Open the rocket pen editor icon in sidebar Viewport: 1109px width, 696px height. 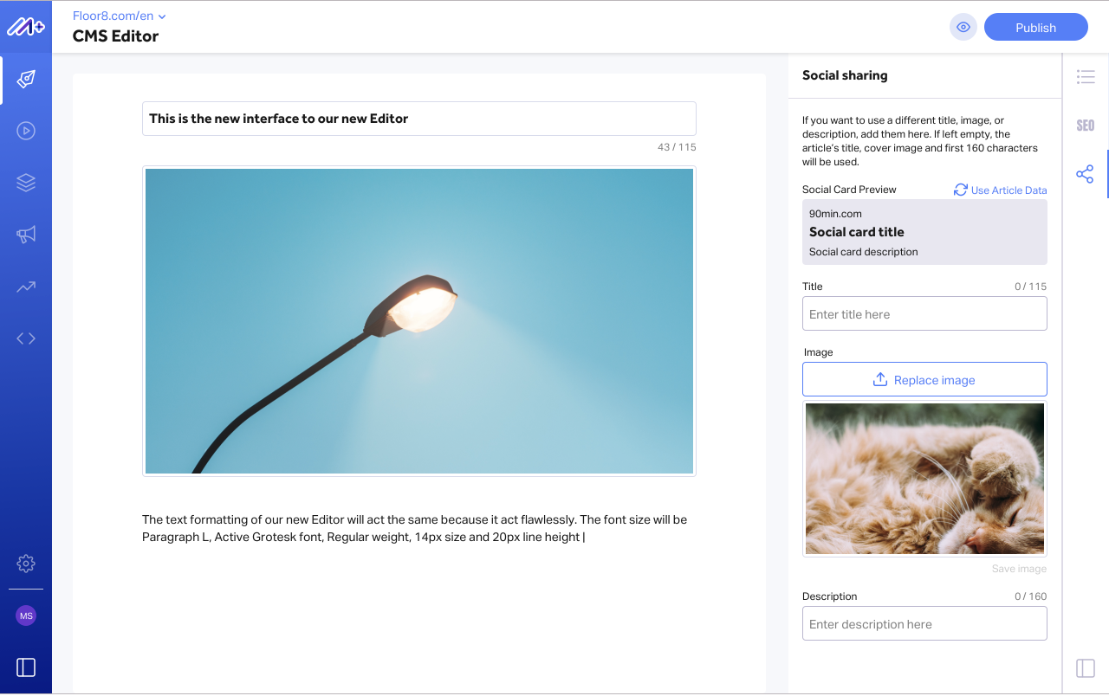pos(26,80)
